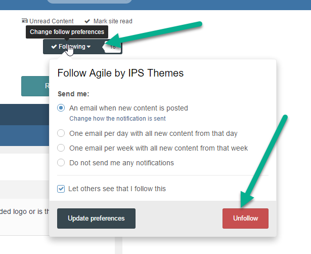Open the Unread Content link
The image size is (311, 254).
pos(52,21)
